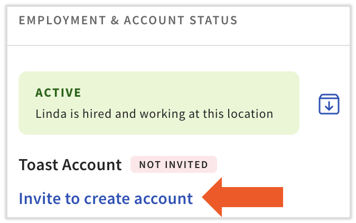
Task: Click the Employment & Account Status header
Action: [x=128, y=21]
